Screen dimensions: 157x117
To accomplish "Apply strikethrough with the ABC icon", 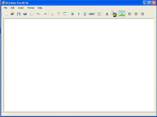I will (92, 14).
